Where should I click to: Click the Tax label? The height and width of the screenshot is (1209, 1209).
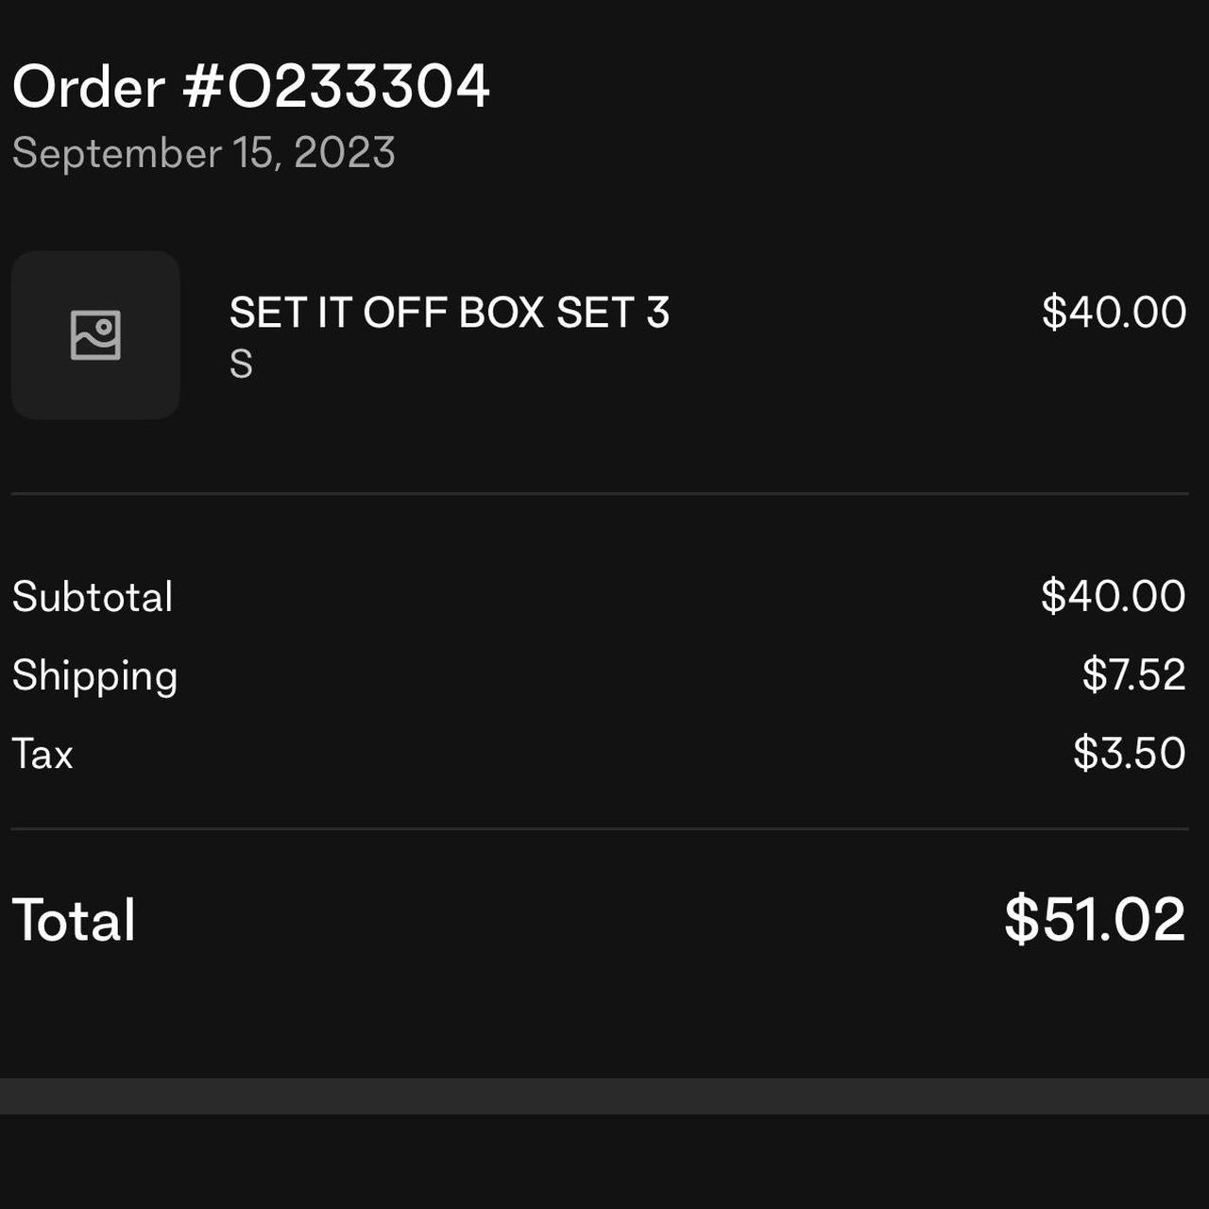43,755
